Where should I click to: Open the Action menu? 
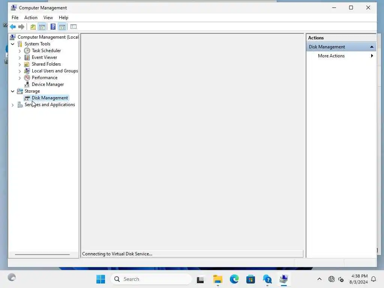pyautogui.click(x=31, y=18)
